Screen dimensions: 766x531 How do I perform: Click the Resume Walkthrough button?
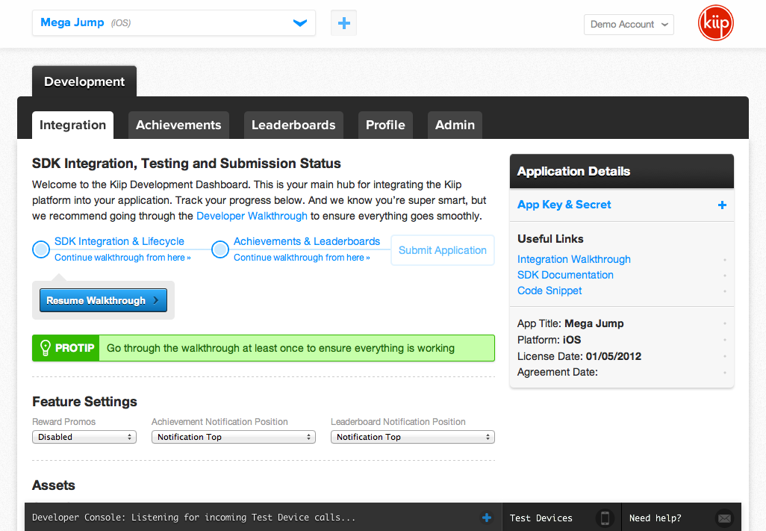click(x=103, y=300)
